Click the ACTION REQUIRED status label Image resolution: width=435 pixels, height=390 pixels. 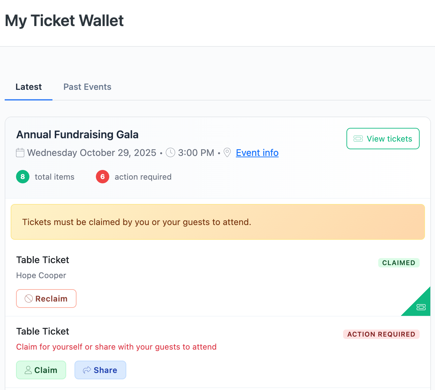tap(381, 334)
